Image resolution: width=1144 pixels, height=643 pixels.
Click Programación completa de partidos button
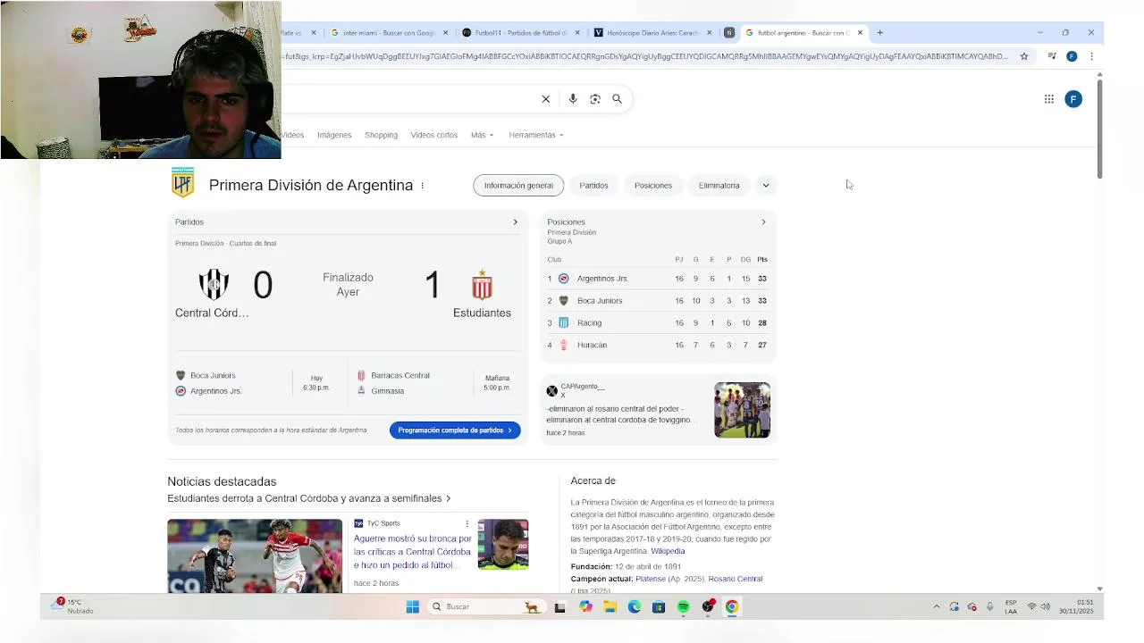tap(455, 430)
